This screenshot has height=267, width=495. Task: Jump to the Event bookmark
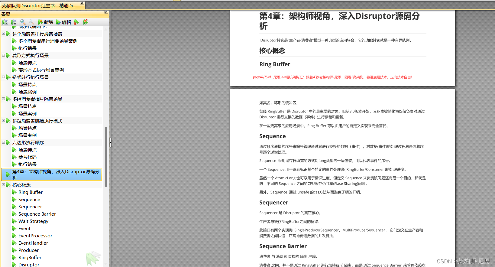pyautogui.click(x=24, y=228)
